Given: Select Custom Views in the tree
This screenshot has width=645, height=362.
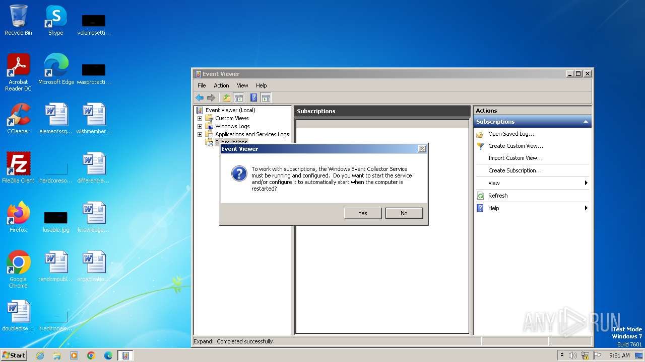Looking at the screenshot, I should [232, 118].
